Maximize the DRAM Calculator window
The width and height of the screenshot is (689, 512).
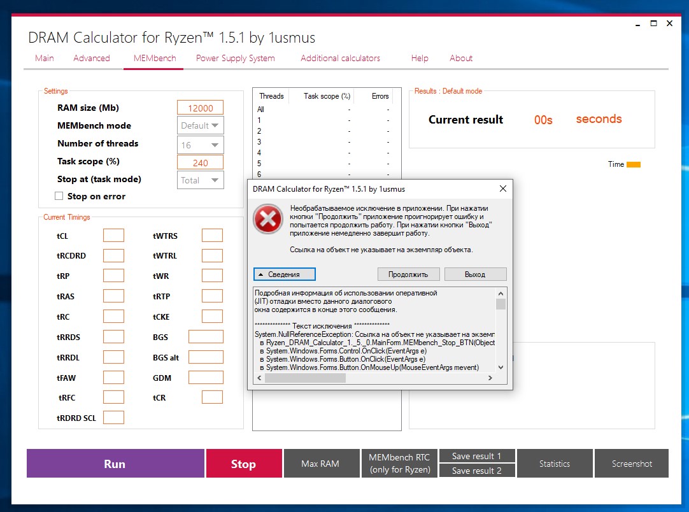click(x=653, y=24)
